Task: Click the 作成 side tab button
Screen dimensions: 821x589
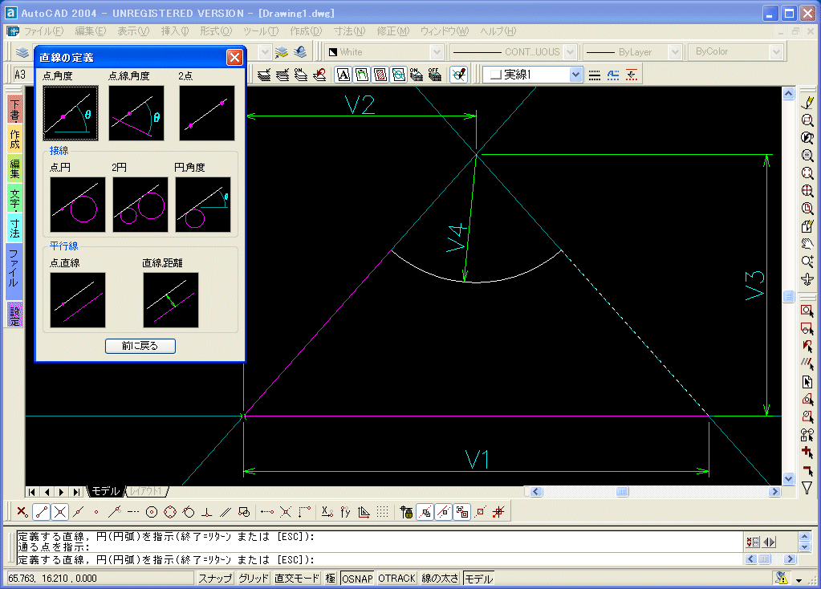Action: (x=14, y=138)
